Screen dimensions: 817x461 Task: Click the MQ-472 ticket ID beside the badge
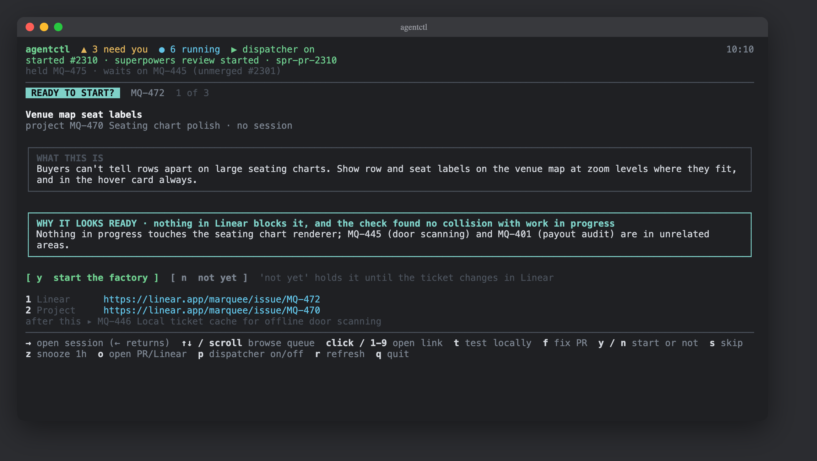[147, 93]
